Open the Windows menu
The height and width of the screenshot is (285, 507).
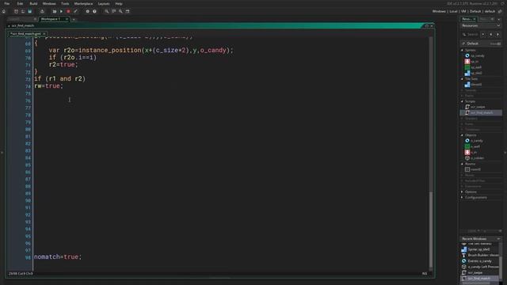(49, 3)
